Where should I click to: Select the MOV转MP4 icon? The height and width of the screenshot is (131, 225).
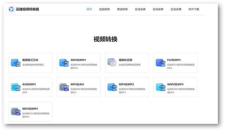[15, 111]
